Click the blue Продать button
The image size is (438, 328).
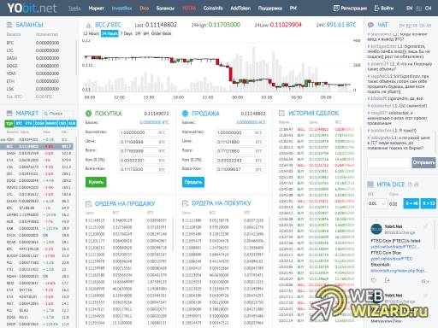tap(193, 182)
